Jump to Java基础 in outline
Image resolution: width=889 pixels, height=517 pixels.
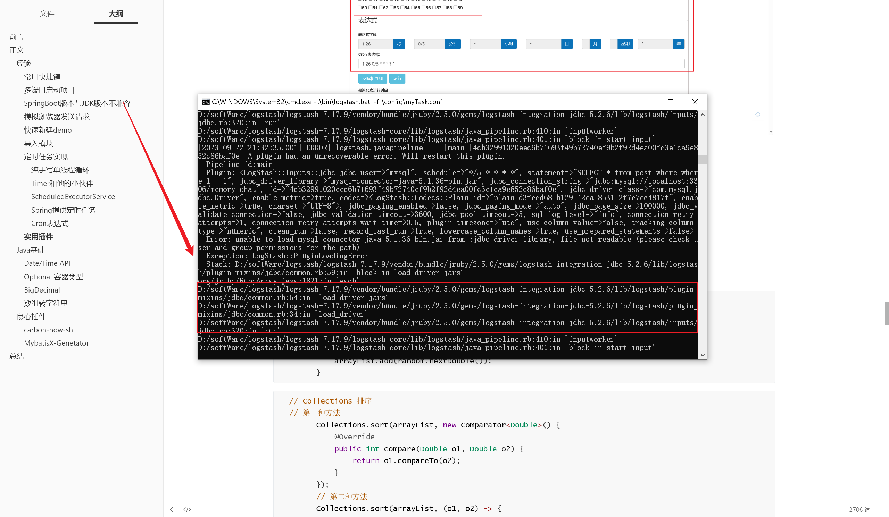pyautogui.click(x=31, y=250)
